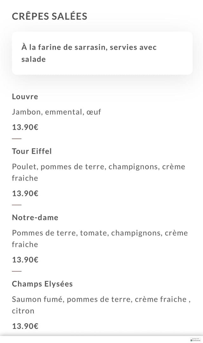Click the CamScanner watermark logo
This screenshot has width=203, height=343.
[x=196, y=340]
